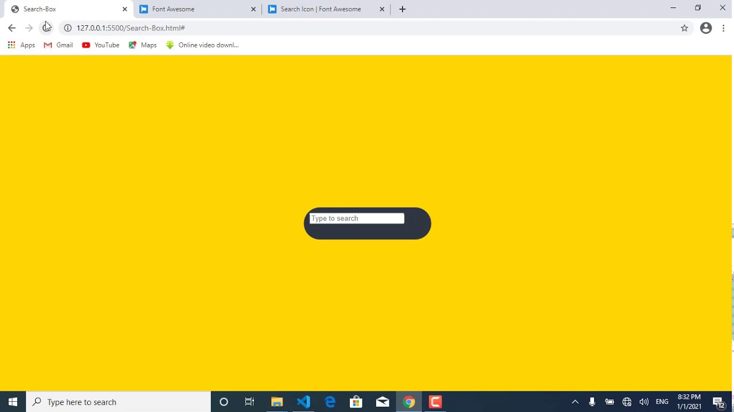The height and width of the screenshot is (412, 734).
Task: Select the Search-Box browser tab
Action: (69, 9)
